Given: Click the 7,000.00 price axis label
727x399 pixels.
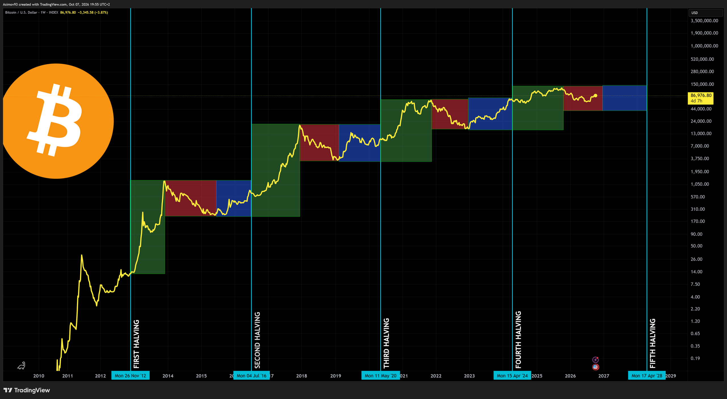Looking at the screenshot, I should coord(700,146).
